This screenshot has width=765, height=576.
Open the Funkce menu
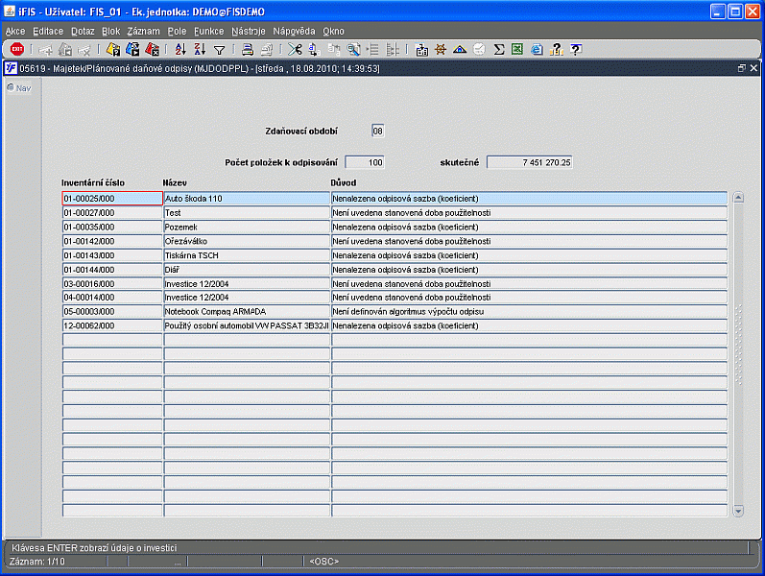point(209,32)
